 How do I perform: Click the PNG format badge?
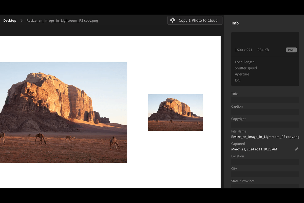pyautogui.click(x=291, y=50)
